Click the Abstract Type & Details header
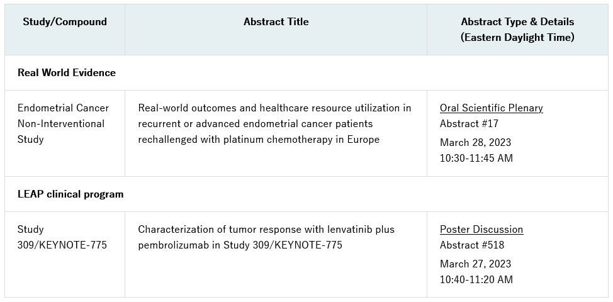 tap(517, 22)
